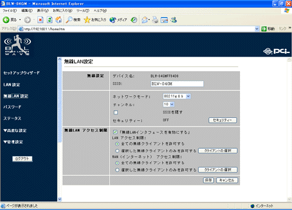Screen dimensions: 292x210
Task: Expand the Links (リンク) toolbar chevron
Action: tap(290, 28)
